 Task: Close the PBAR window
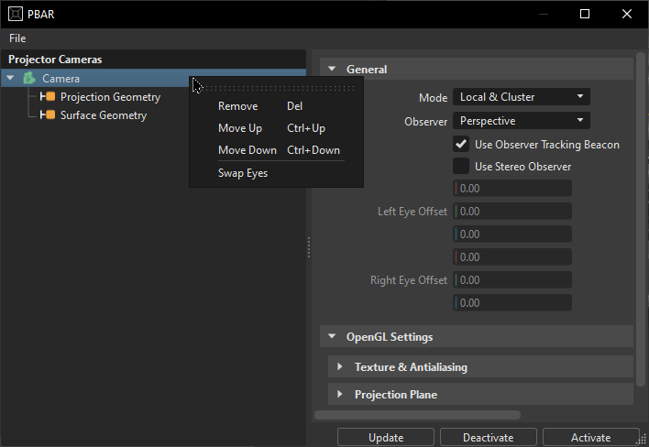(627, 14)
